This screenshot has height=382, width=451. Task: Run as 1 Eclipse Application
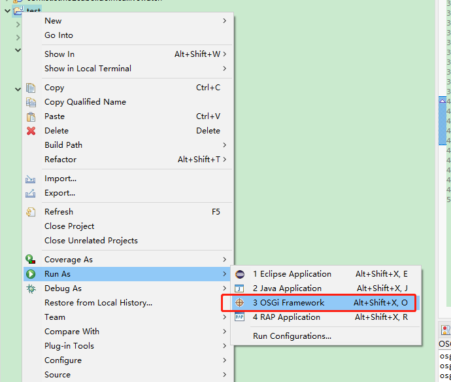tap(326, 274)
